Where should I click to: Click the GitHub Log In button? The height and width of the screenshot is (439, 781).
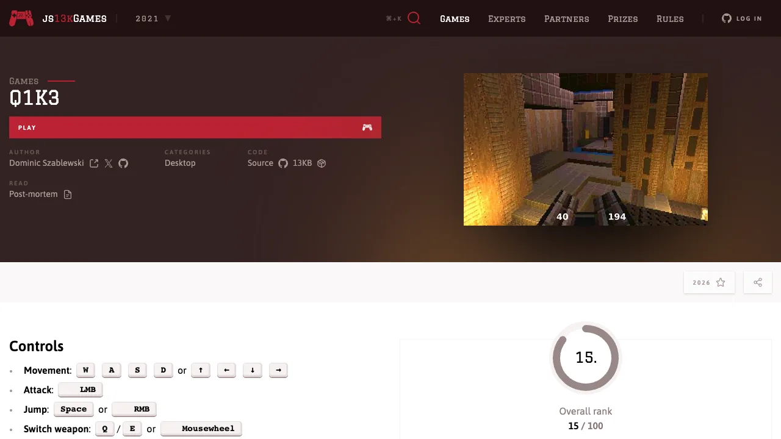pyautogui.click(x=742, y=18)
